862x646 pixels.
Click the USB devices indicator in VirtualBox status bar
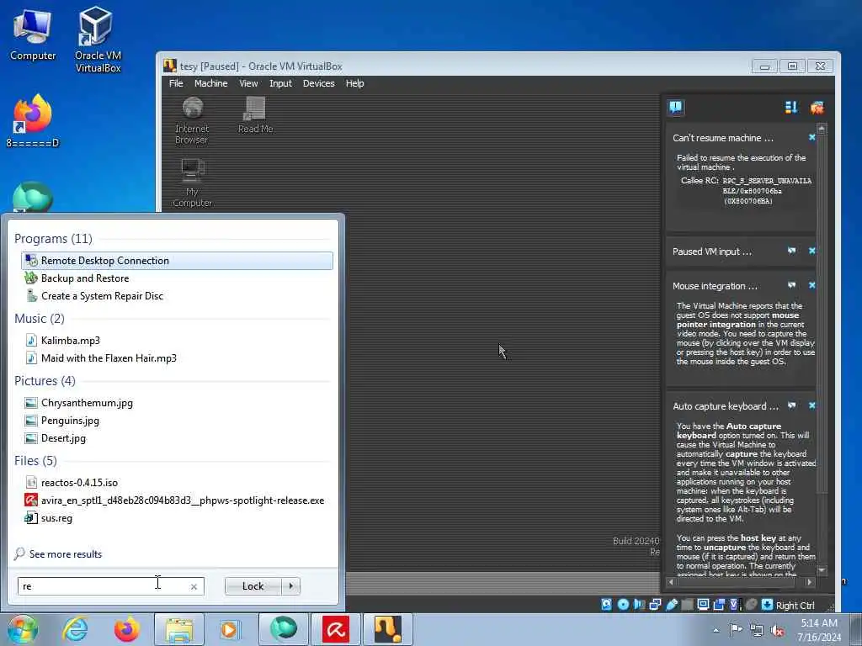pyautogui.click(x=672, y=605)
